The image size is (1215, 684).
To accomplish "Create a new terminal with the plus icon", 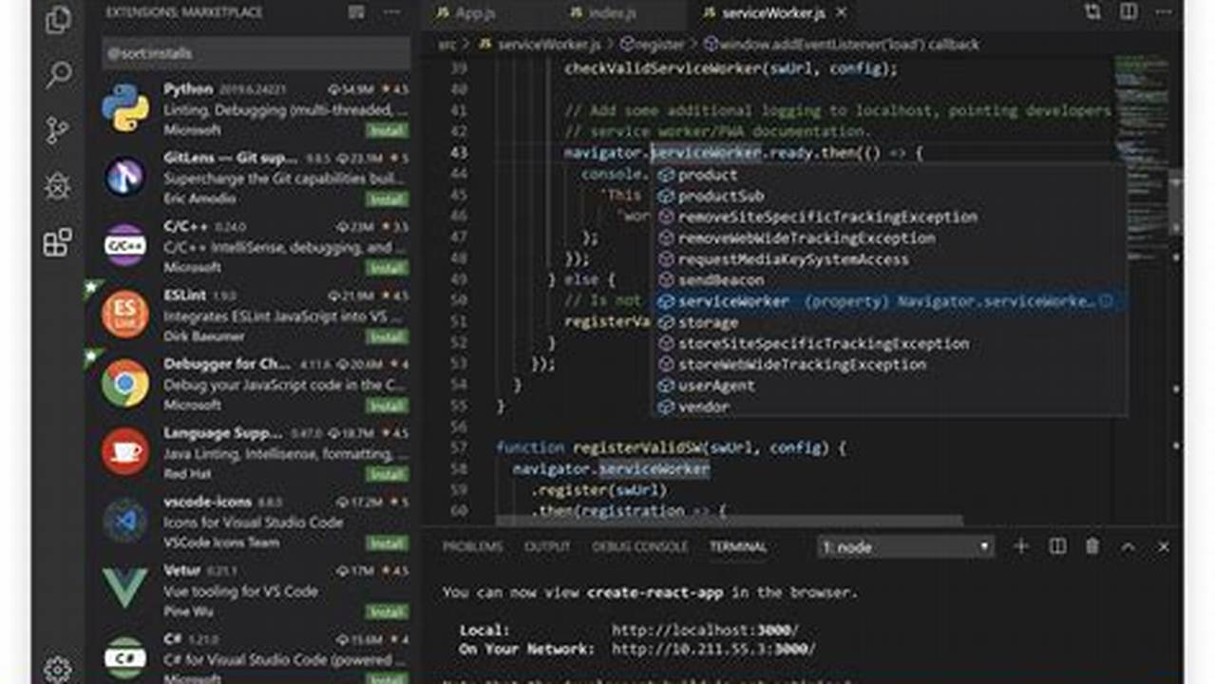I will (x=1019, y=547).
